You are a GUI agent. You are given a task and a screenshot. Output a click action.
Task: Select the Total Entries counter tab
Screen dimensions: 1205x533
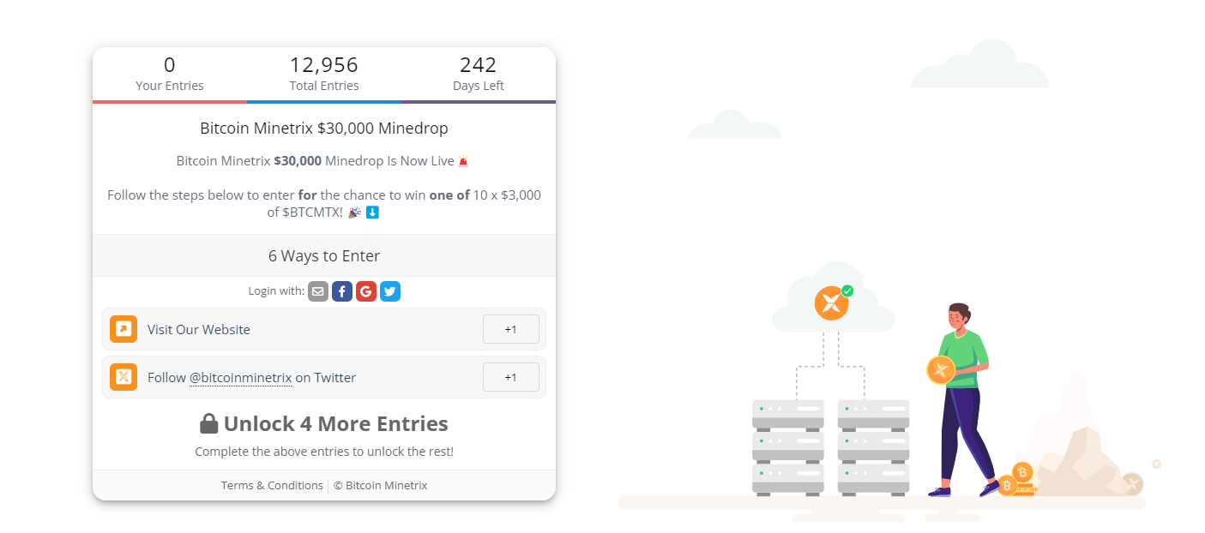pos(324,75)
